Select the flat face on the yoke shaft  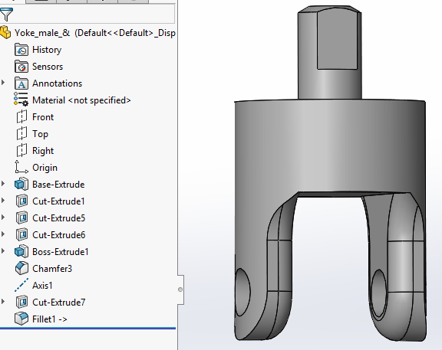click(337, 39)
